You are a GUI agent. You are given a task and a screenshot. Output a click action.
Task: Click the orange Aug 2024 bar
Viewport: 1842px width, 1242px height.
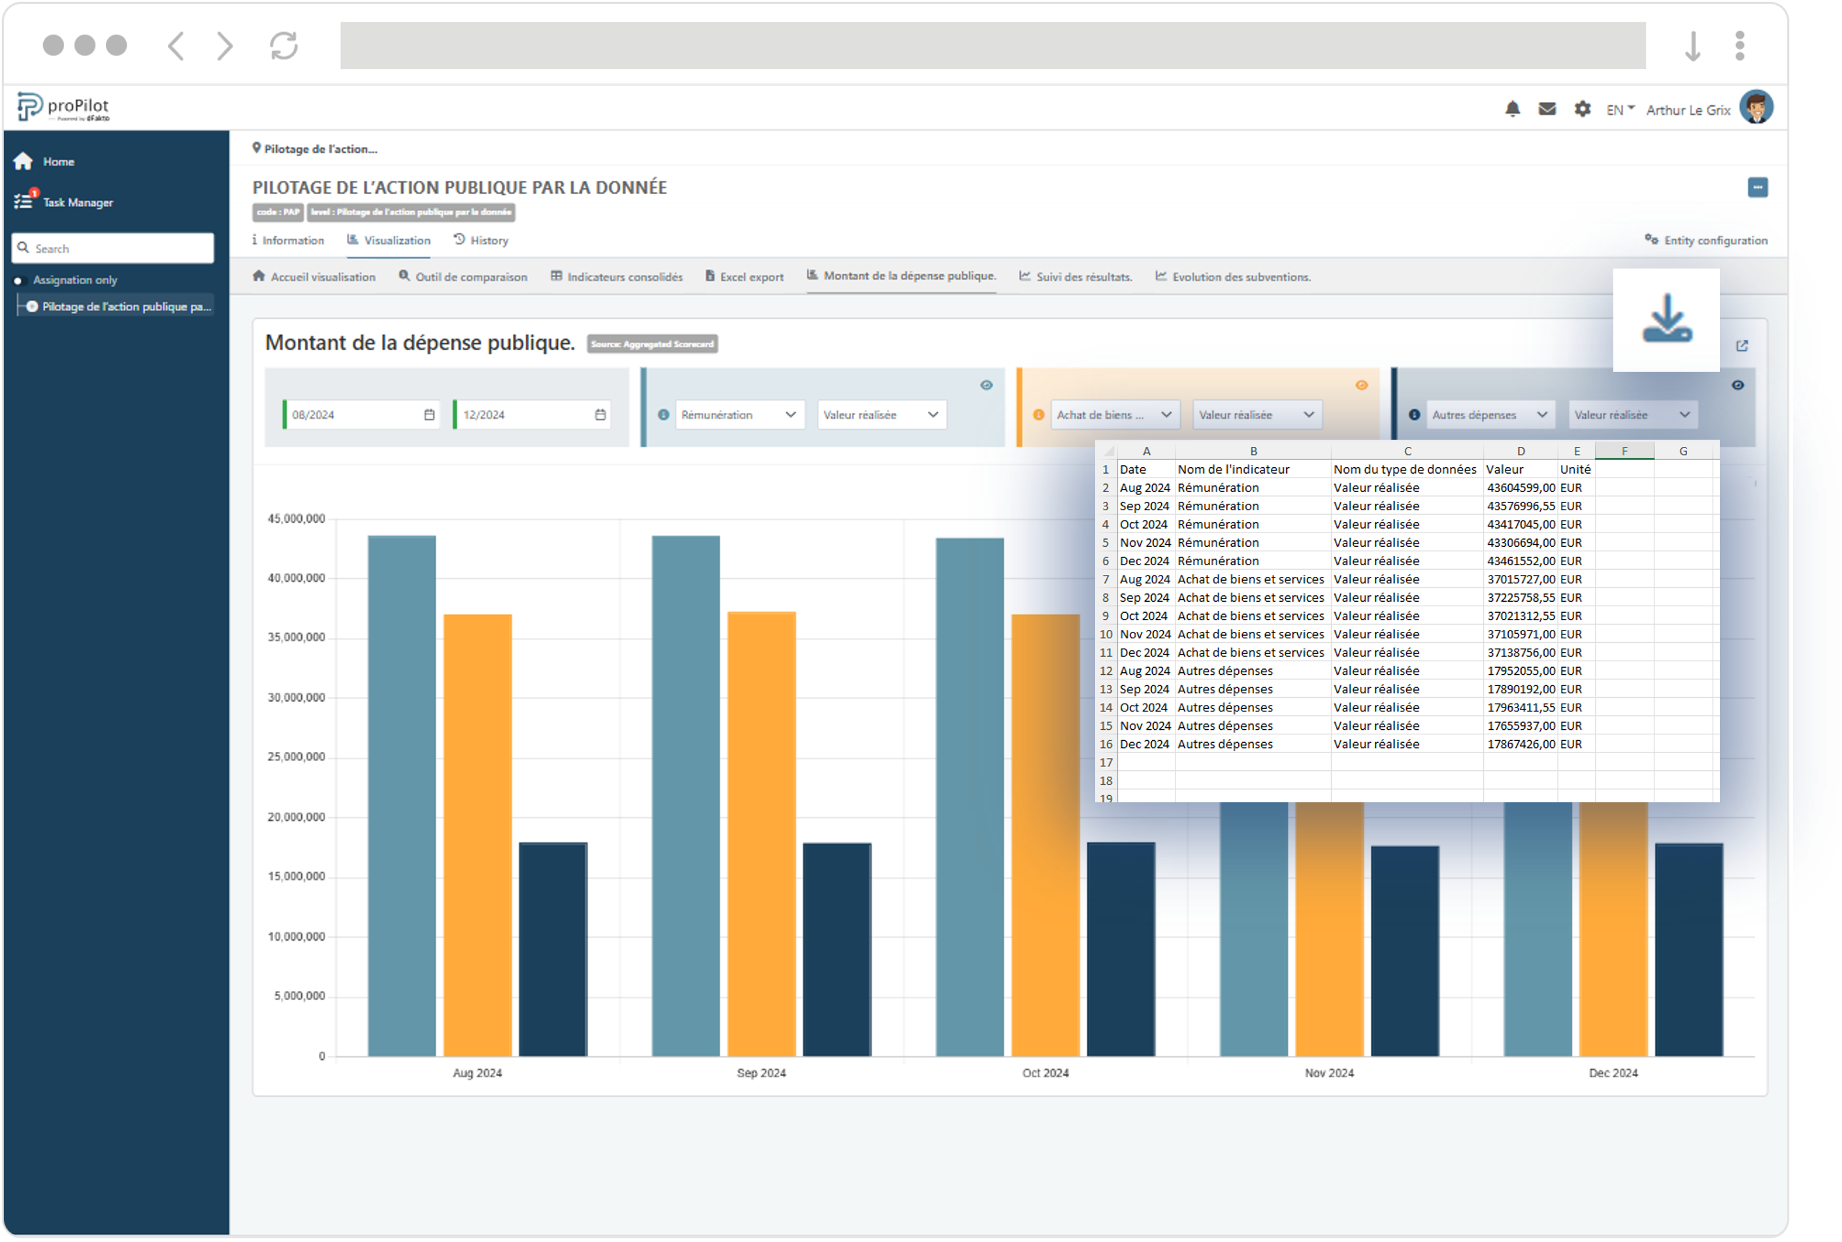[477, 835]
